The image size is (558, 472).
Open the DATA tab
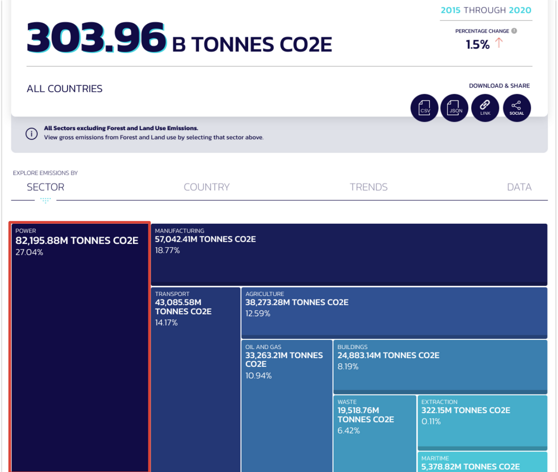519,187
